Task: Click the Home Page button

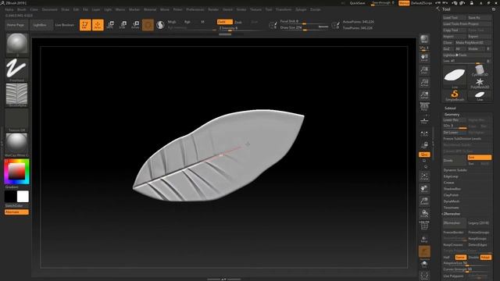Action: [16, 25]
